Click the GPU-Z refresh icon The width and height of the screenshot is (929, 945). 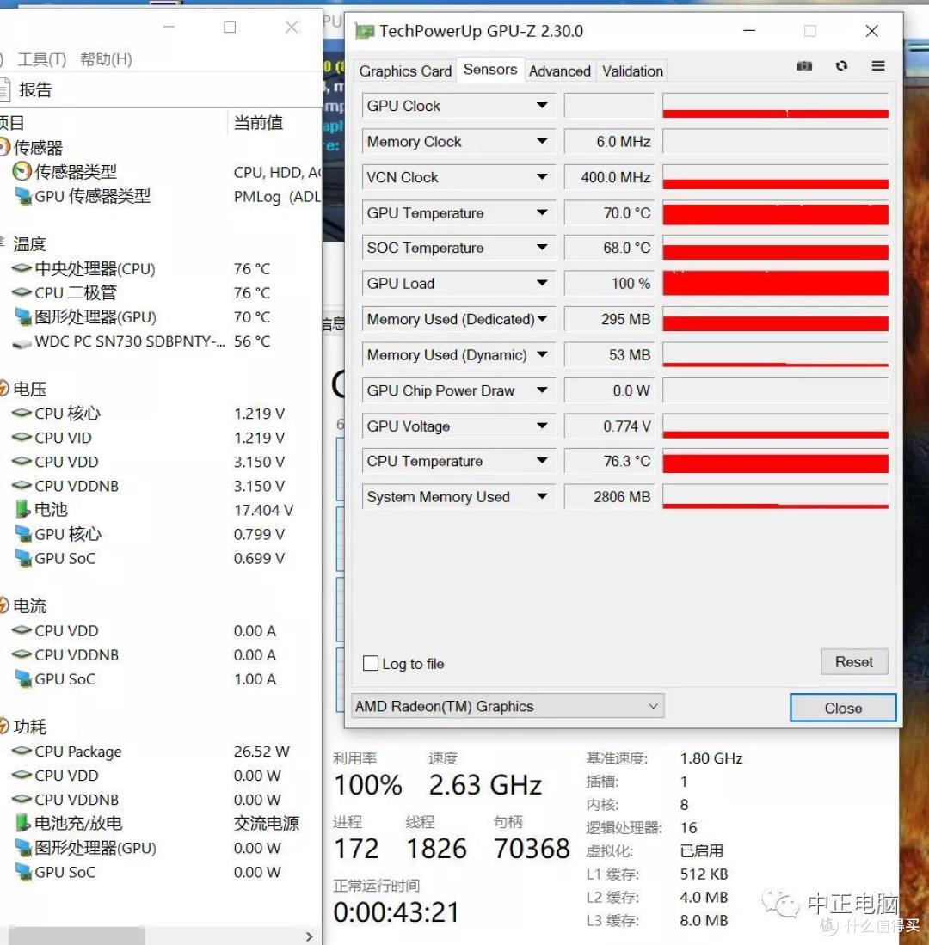(841, 65)
